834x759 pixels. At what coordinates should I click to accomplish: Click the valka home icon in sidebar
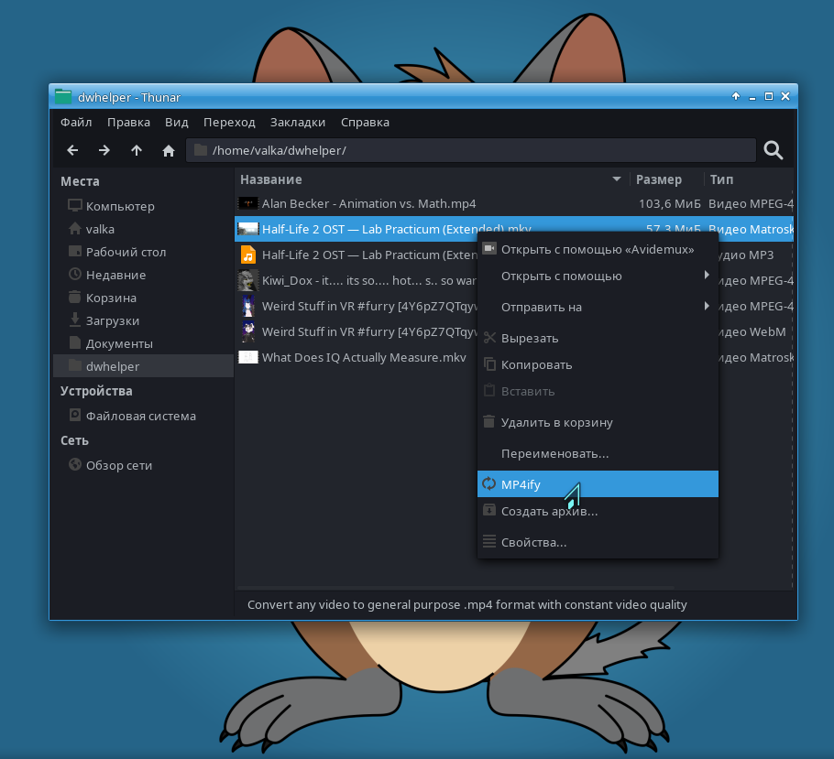(75, 228)
